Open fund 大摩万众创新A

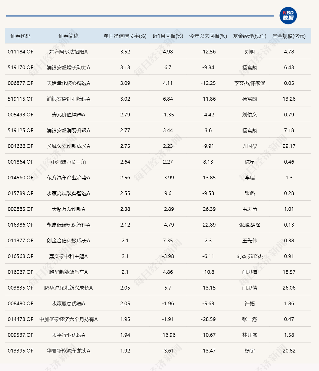click(x=68, y=209)
